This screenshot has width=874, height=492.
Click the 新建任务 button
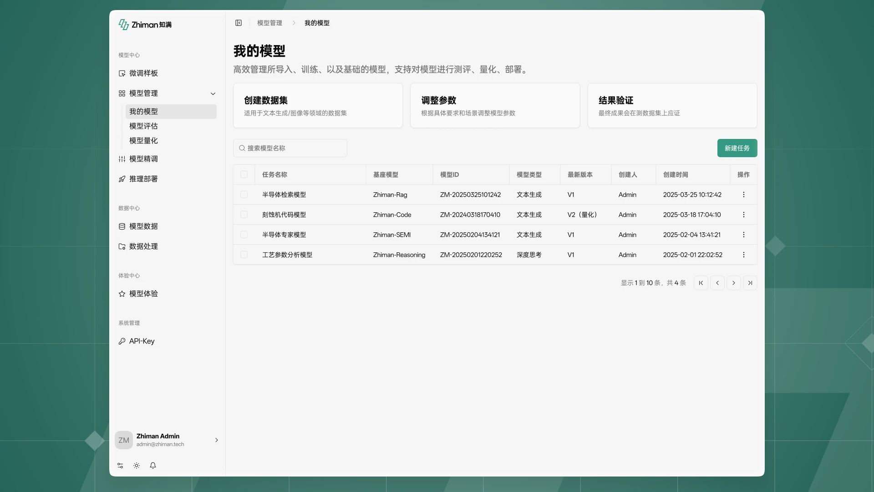[x=737, y=148]
